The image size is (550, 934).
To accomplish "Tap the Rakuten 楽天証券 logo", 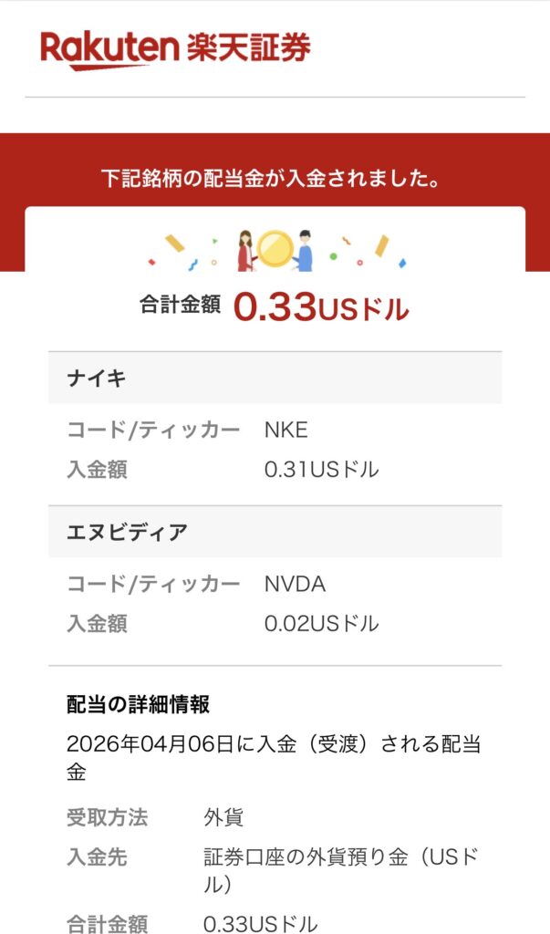I will tap(175, 49).
